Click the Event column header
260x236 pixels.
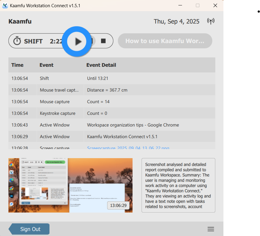46,65
